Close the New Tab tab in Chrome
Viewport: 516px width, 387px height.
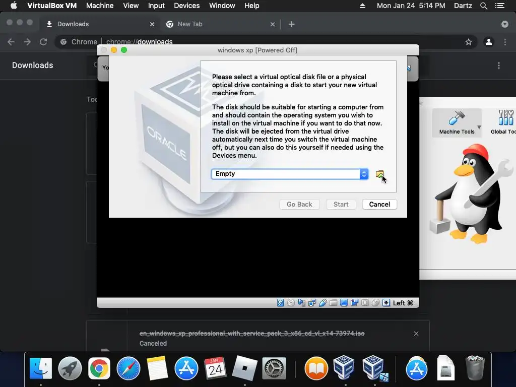coord(273,24)
